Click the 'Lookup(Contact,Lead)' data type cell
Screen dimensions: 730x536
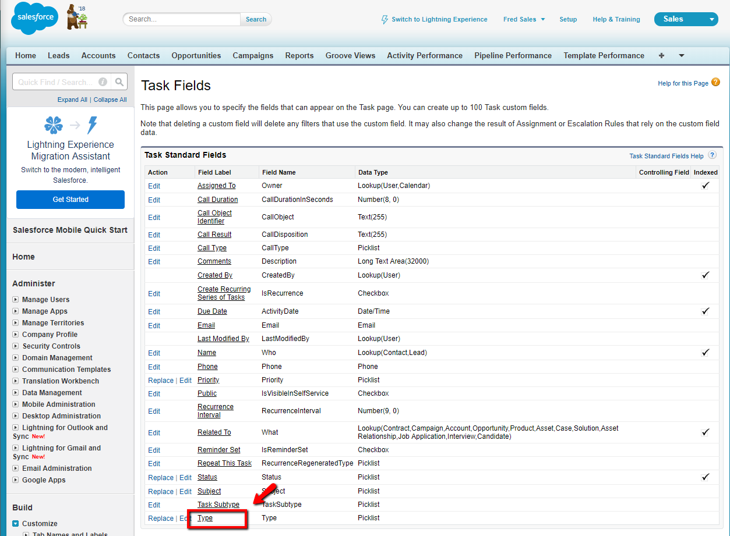[x=393, y=353]
